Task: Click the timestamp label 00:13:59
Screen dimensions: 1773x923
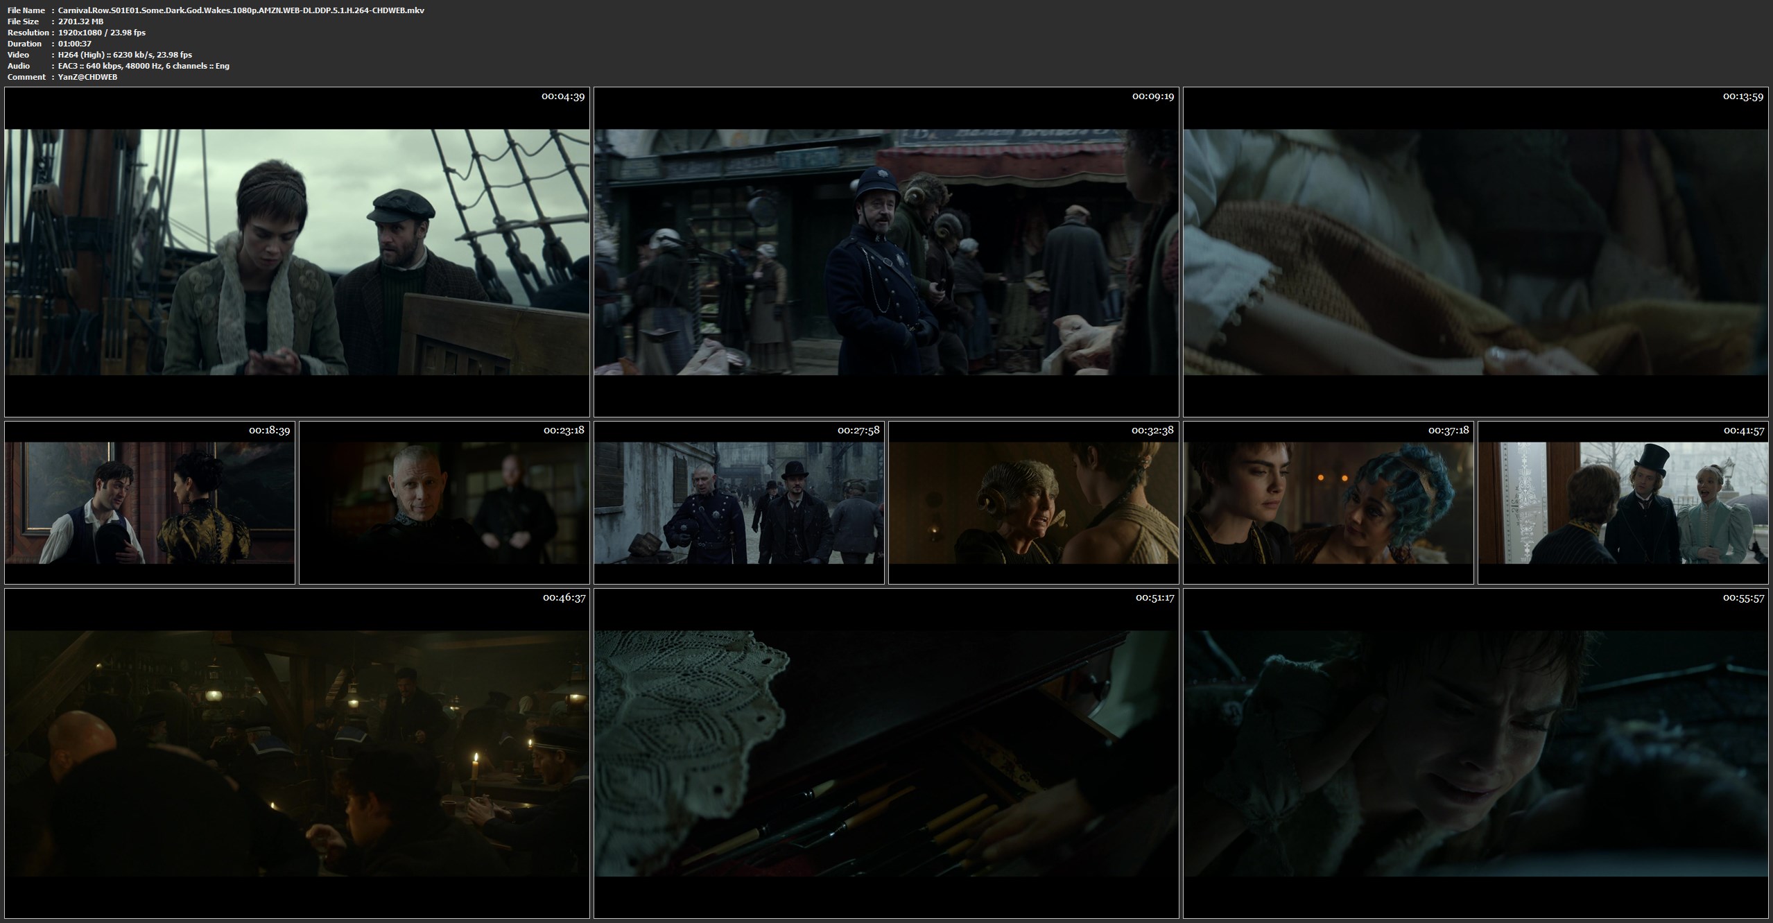Action: [1742, 96]
